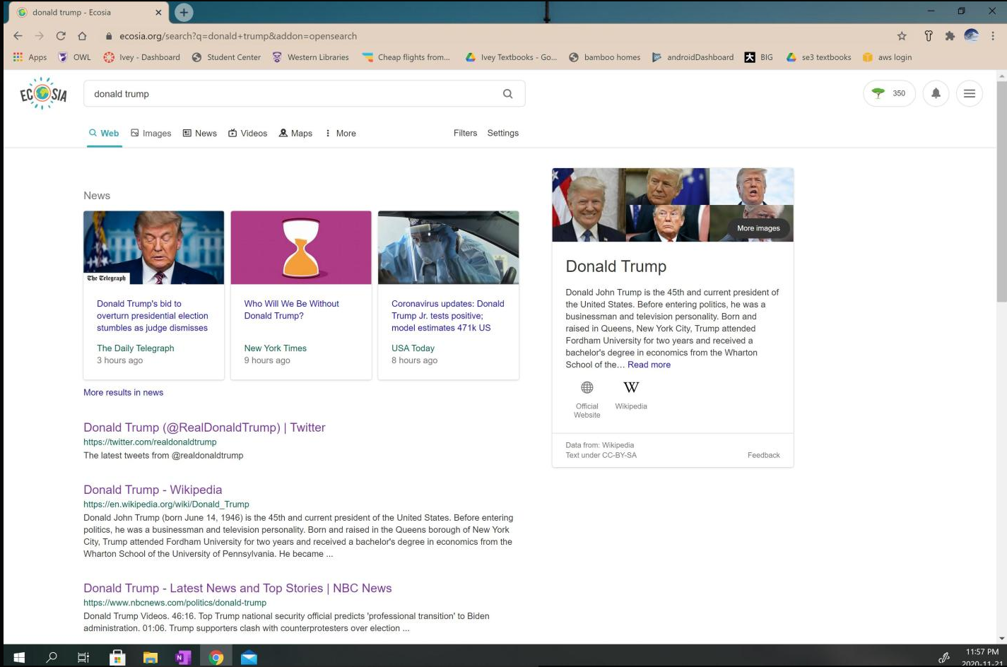
Task: Click the browser profile avatar icon
Action: [972, 36]
